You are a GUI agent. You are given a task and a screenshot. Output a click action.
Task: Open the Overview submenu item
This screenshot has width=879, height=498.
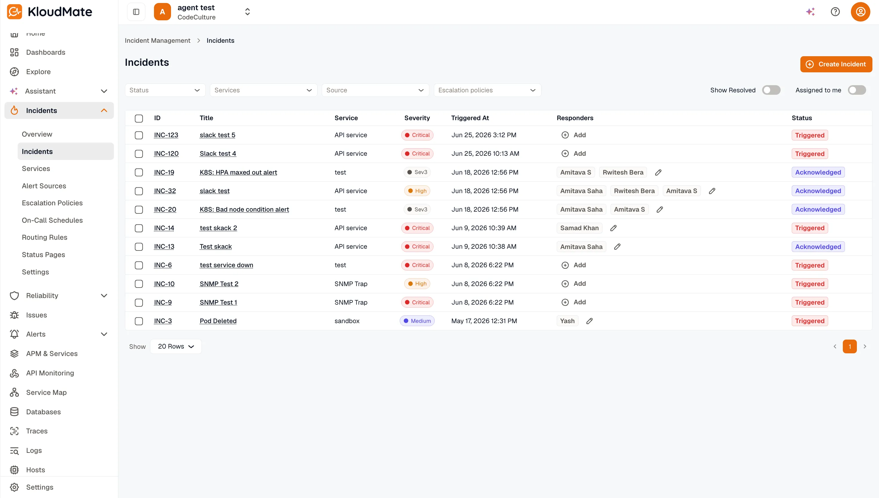click(x=37, y=134)
